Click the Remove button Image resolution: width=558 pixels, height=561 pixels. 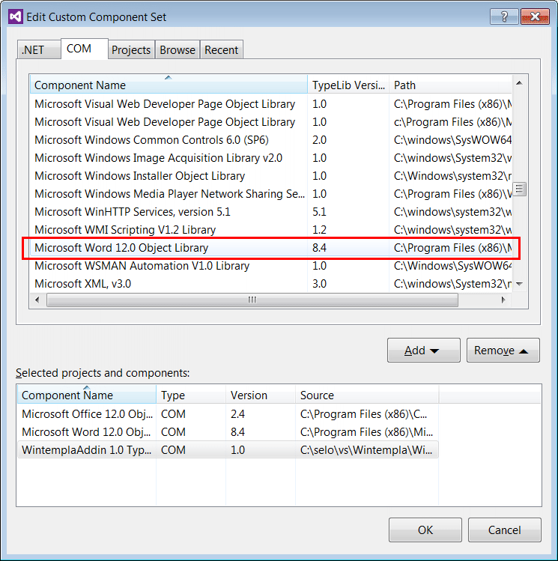pos(503,351)
